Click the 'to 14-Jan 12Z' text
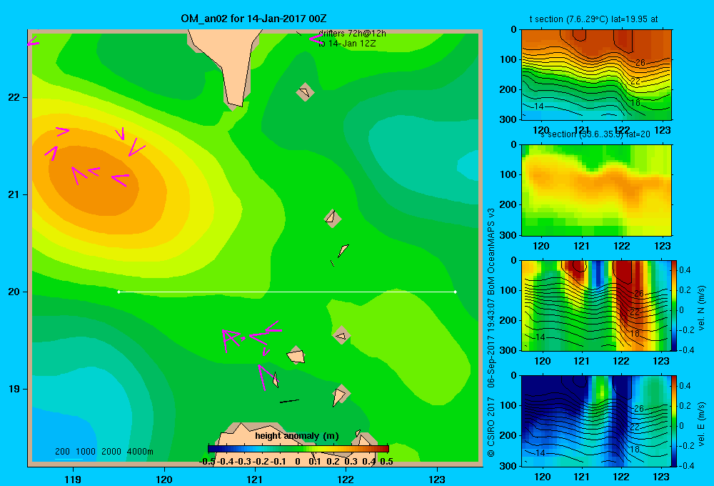Screen dimensions: 714x486 click(347, 44)
